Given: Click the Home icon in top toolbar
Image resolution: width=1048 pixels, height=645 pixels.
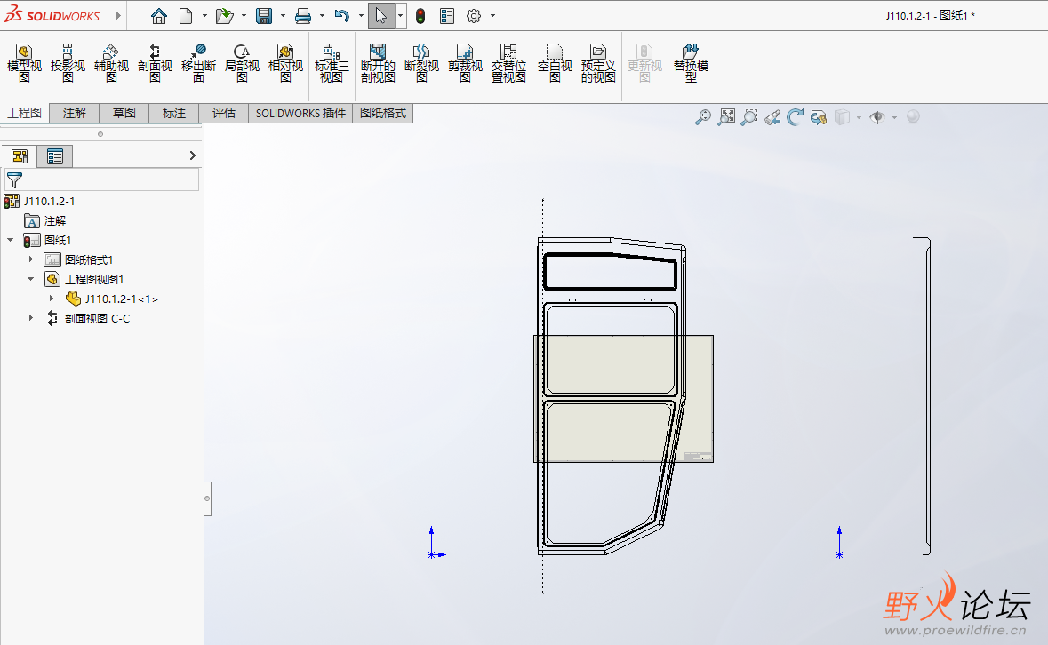Looking at the screenshot, I should [x=158, y=16].
